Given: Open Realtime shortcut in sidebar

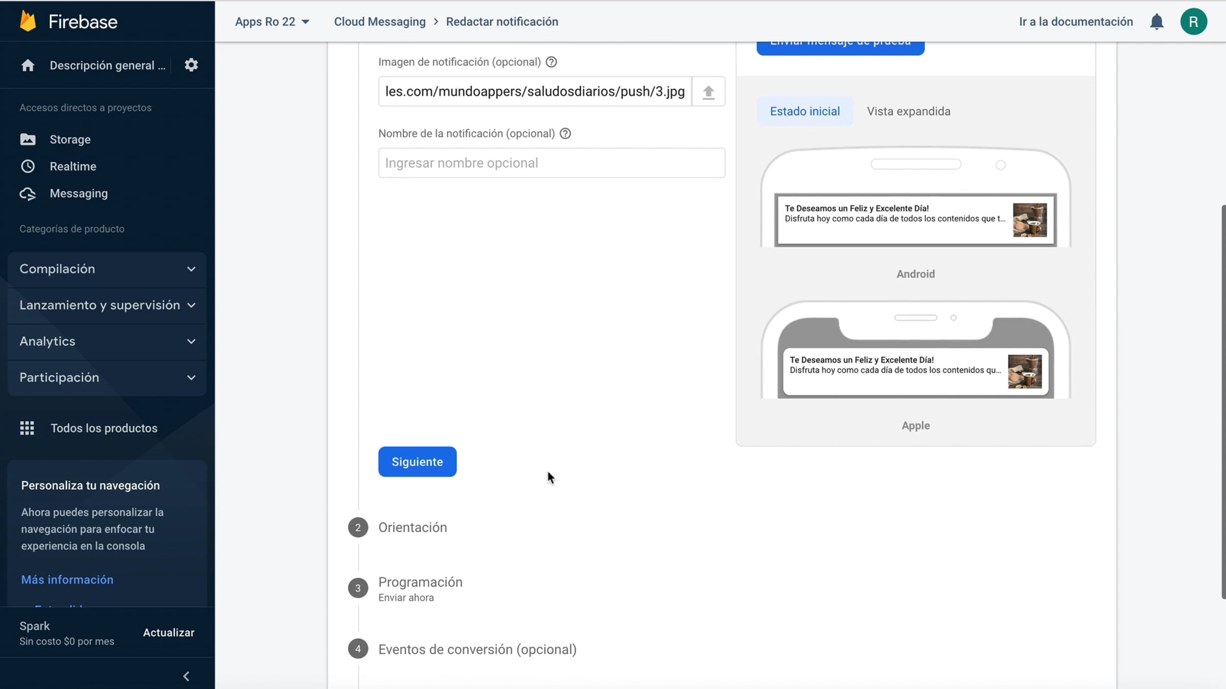Looking at the screenshot, I should [x=73, y=166].
